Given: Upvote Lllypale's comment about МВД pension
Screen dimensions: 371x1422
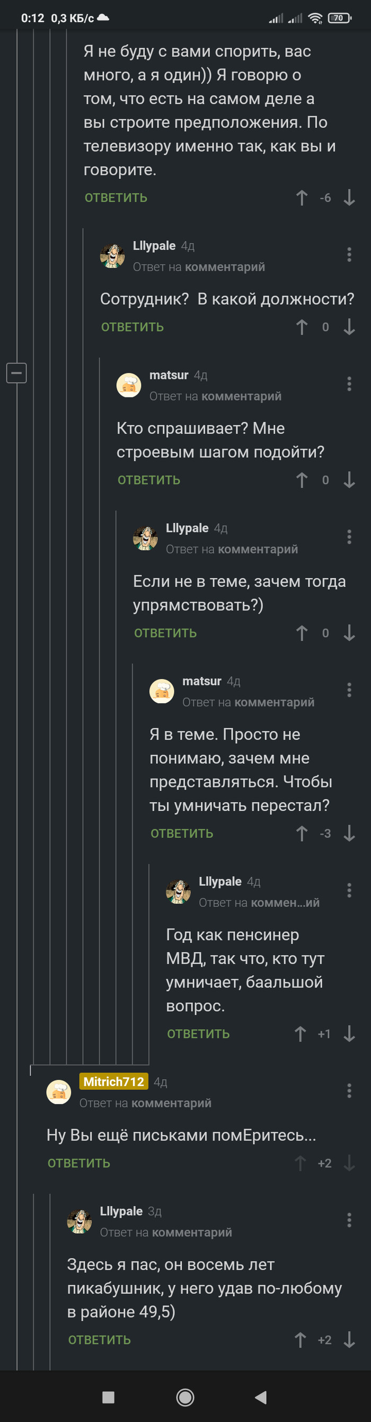Looking at the screenshot, I should (300, 1034).
